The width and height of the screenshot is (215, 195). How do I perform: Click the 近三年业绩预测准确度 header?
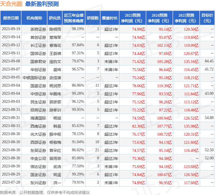pos(74,18)
